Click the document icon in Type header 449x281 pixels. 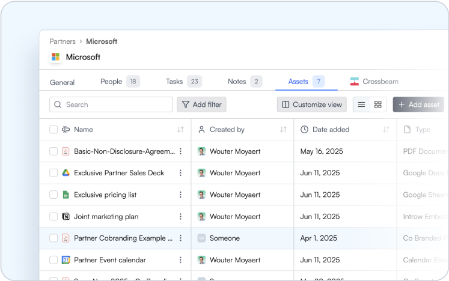(407, 130)
